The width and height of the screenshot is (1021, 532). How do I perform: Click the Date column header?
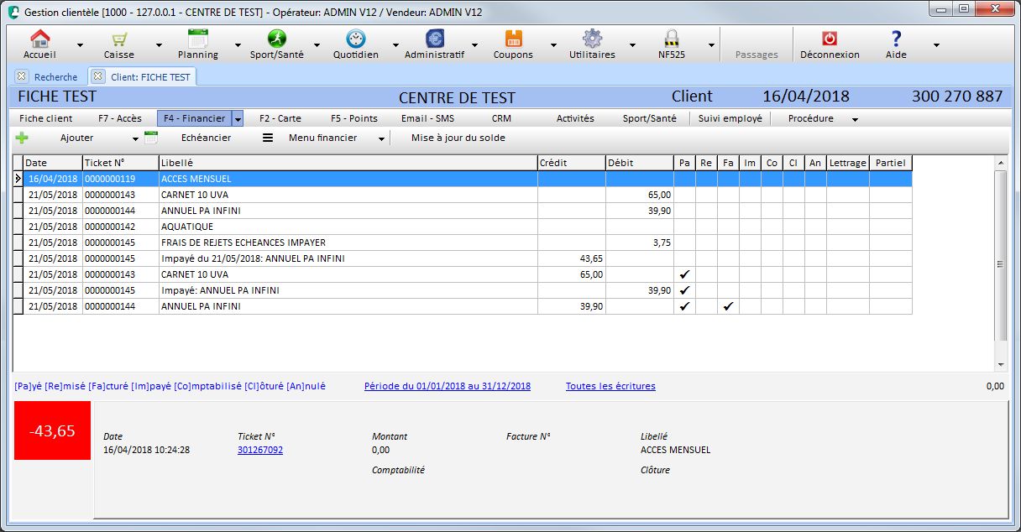pyautogui.click(x=52, y=163)
